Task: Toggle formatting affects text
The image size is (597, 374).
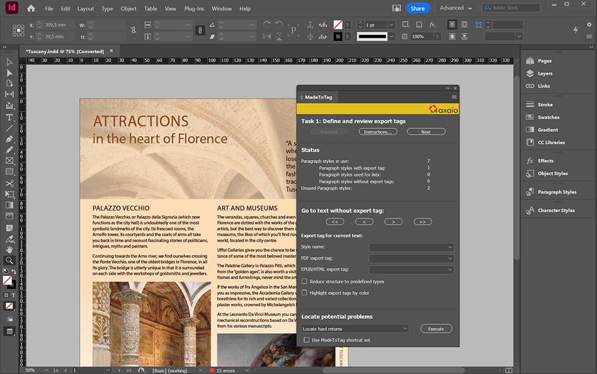Action: click(x=13, y=295)
